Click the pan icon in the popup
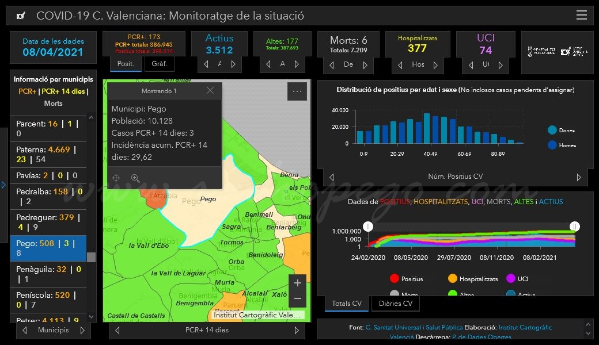Screen dimensions: 599x345 tap(116, 178)
